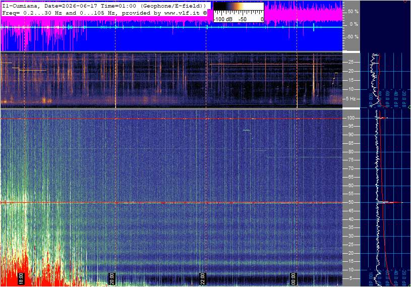Click the -50 % amplitude label
Viewport: 411px width, 287px height.
[x=353, y=36]
